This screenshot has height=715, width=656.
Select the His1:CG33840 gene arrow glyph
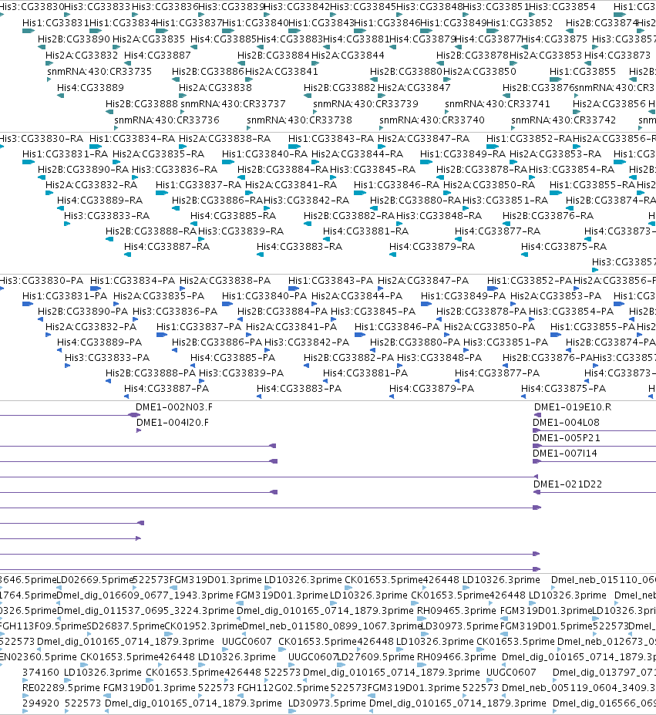point(228,31)
